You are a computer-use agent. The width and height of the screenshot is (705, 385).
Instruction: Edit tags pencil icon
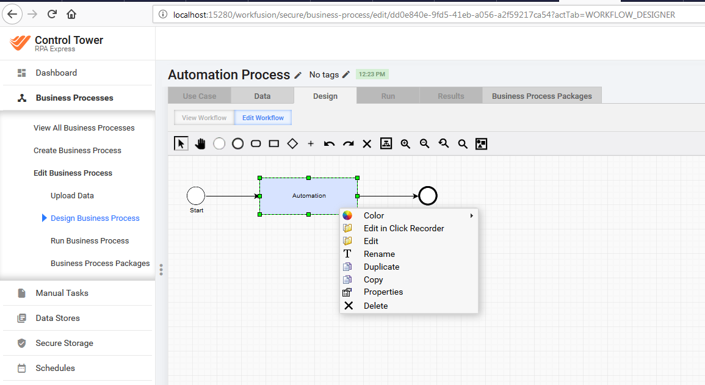tap(345, 74)
